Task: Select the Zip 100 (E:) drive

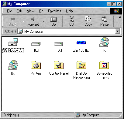Action: (x=81, y=43)
